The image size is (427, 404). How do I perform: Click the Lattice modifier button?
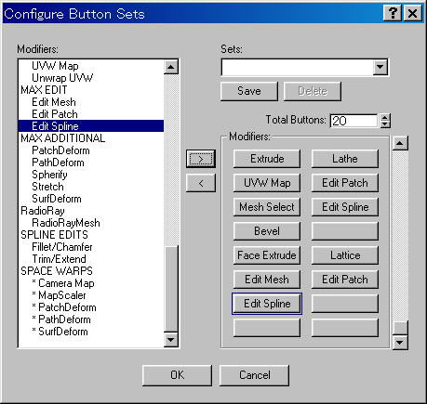pos(345,255)
